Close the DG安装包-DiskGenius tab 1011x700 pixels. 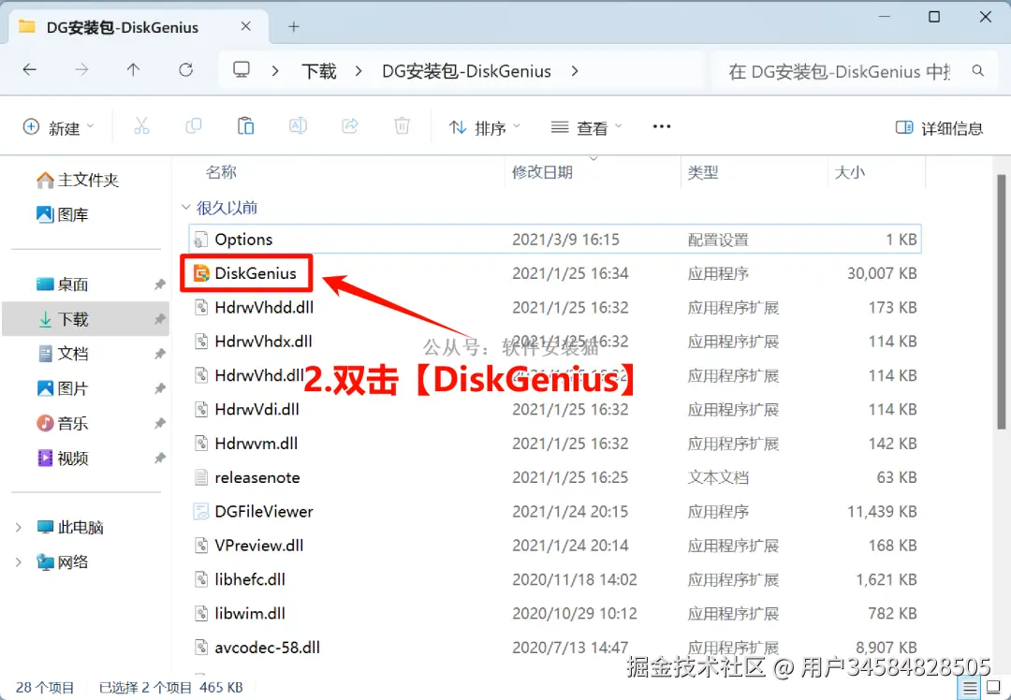click(x=245, y=26)
